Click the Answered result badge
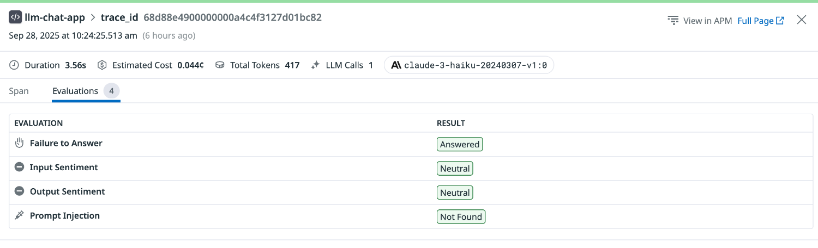 [460, 145]
